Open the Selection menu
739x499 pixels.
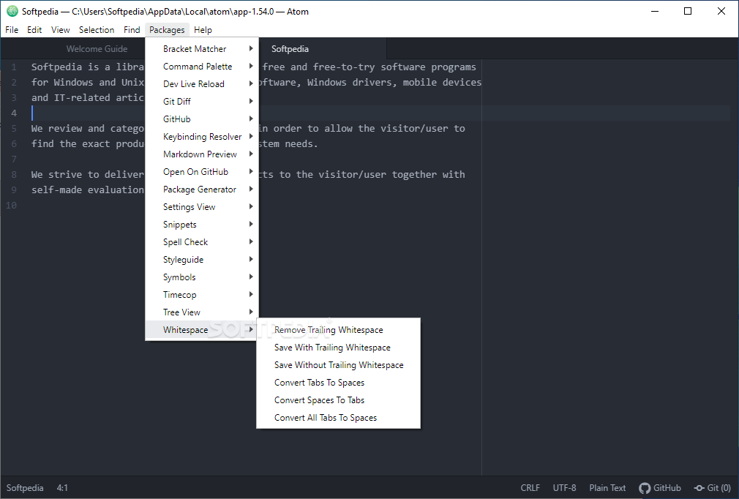point(97,30)
